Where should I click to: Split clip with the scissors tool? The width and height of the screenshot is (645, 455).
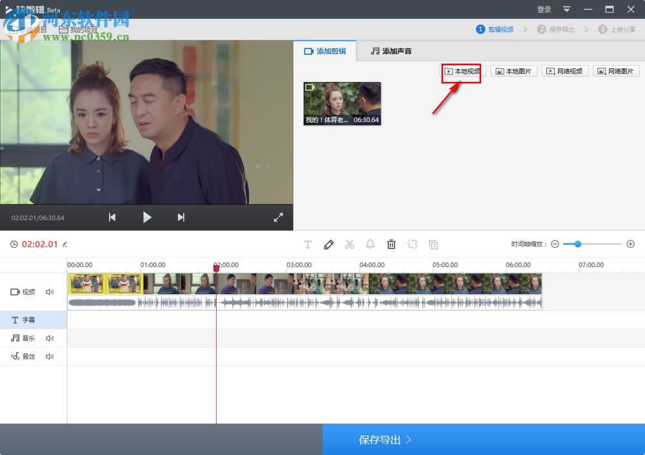click(350, 245)
